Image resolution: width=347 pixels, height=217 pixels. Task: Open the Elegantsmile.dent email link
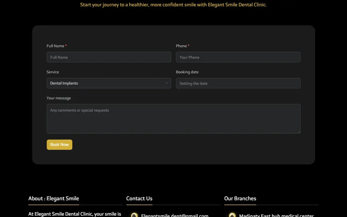pyautogui.click(x=175, y=215)
